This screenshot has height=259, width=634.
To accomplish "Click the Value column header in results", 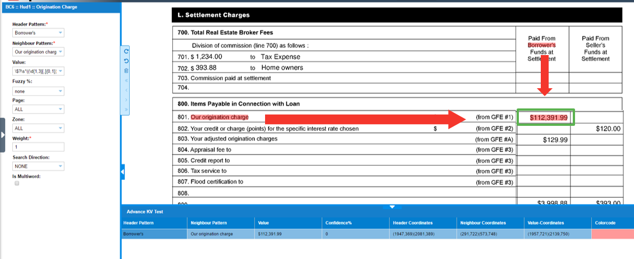I will pyautogui.click(x=288, y=223).
